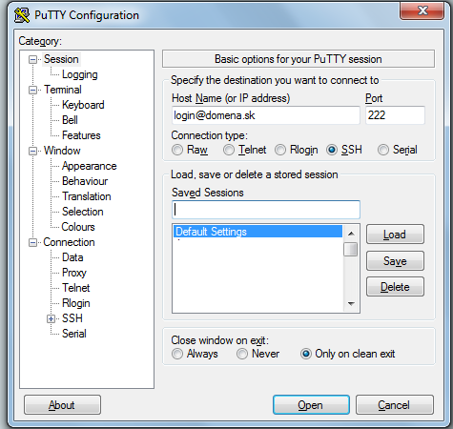The image size is (453, 429).
Task: Select Default Settings in saved sessions list
Action: (x=257, y=232)
